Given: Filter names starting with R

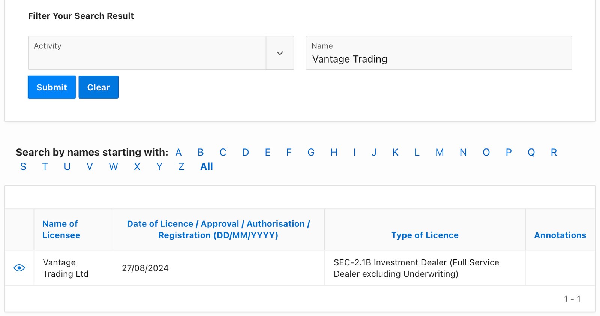Looking at the screenshot, I should click(554, 152).
